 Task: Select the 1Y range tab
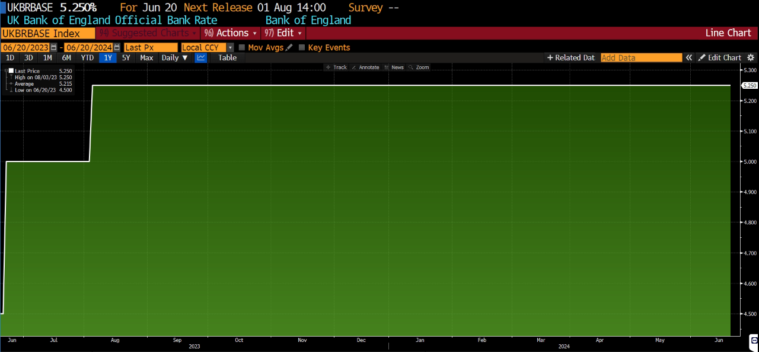108,57
